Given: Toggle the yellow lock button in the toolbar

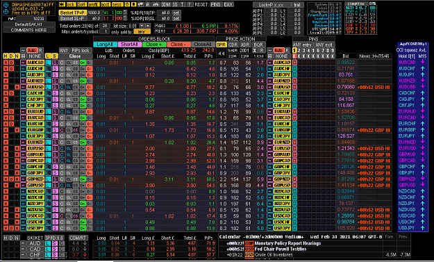Looking at the screenshot, I should click(x=71, y=4).
